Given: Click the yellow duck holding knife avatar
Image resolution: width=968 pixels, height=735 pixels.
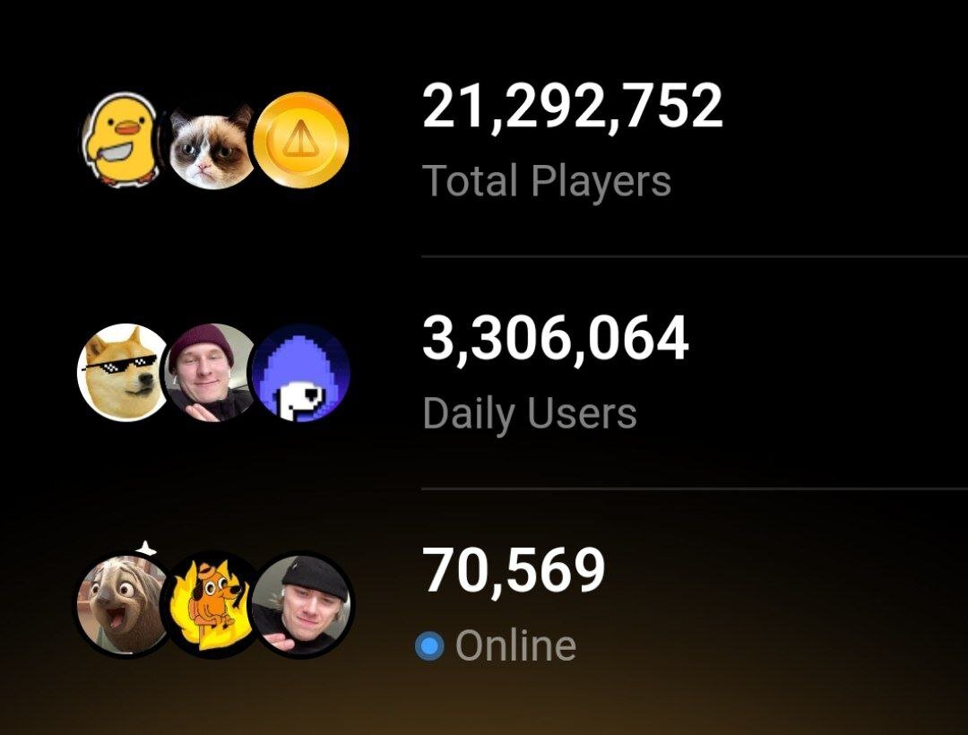Looking at the screenshot, I should pos(119,141).
